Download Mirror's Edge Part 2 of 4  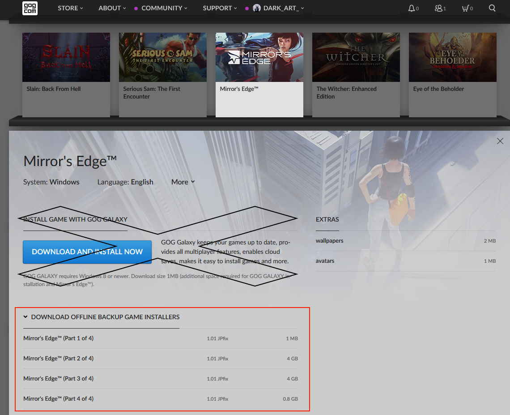tap(160, 359)
